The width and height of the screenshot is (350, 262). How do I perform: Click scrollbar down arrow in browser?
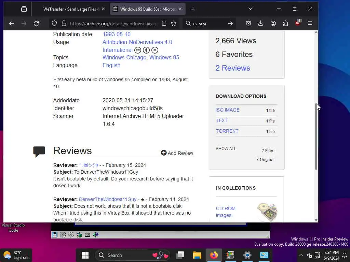click(316, 220)
